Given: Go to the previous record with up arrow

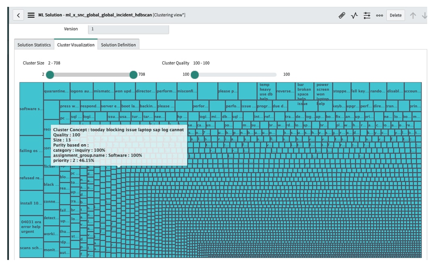Looking at the screenshot, I should pyautogui.click(x=413, y=15).
